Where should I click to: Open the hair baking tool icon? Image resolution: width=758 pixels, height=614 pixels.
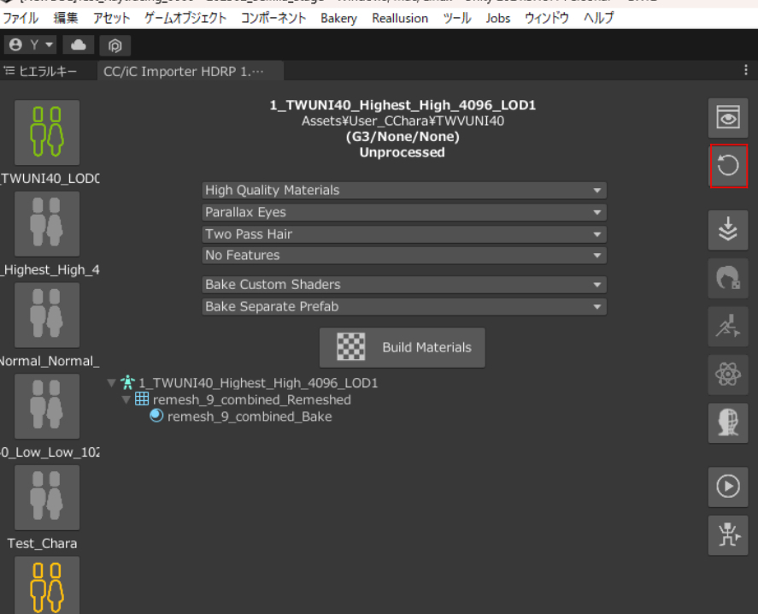pos(728,279)
